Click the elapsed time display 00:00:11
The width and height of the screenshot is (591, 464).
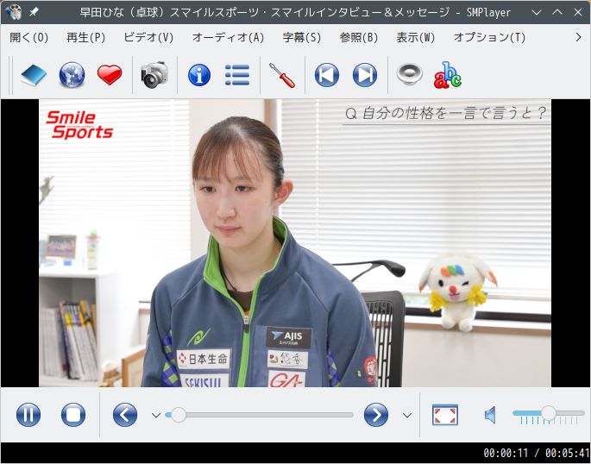click(x=506, y=453)
